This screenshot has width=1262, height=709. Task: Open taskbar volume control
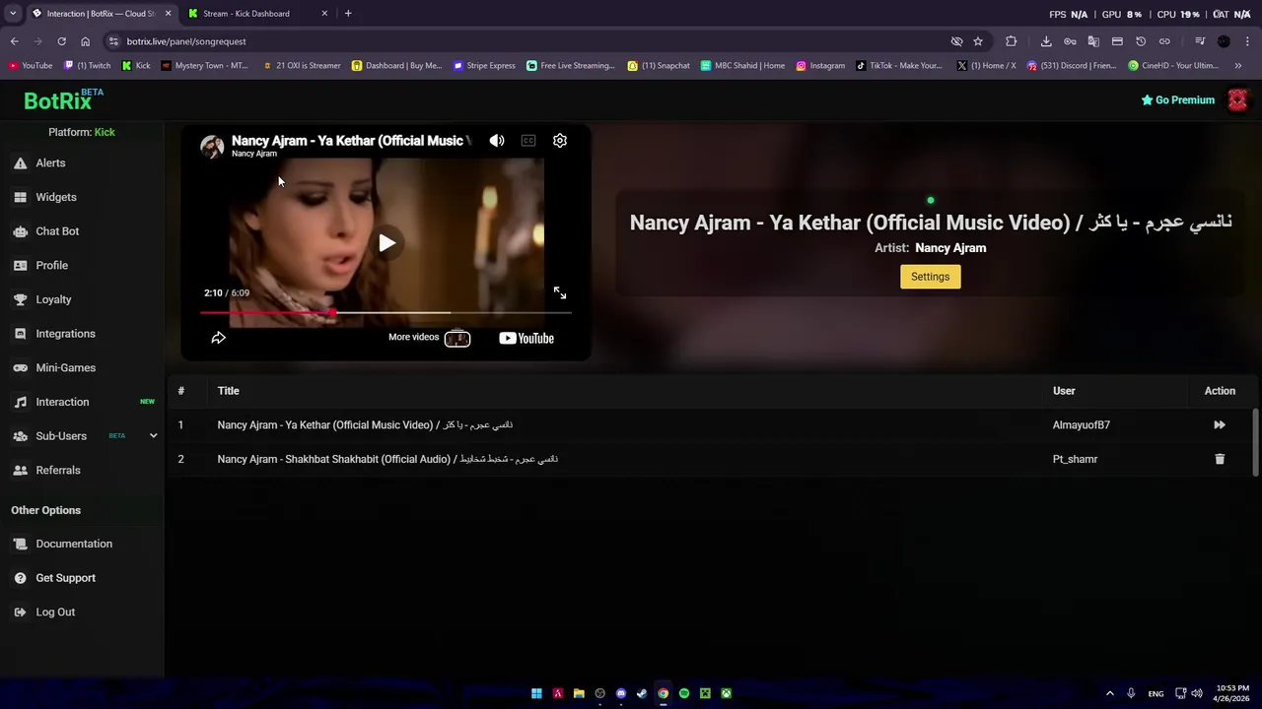[x=1196, y=693]
